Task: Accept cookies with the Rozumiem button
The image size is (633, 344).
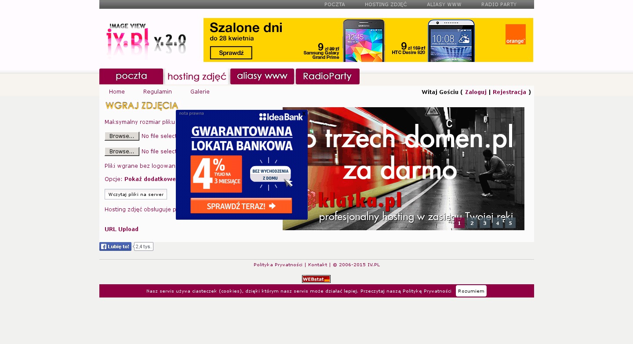Action: click(x=471, y=291)
